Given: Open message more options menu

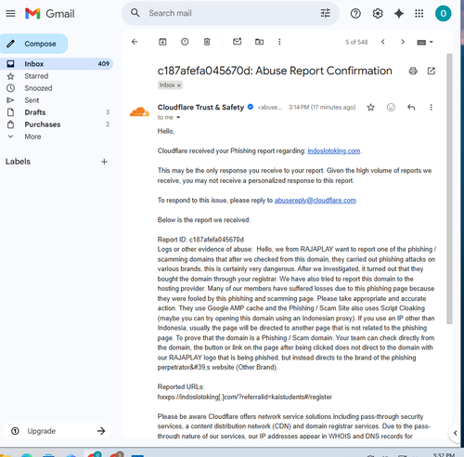Looking at the screenshot, I should click(x=431, y=108).
